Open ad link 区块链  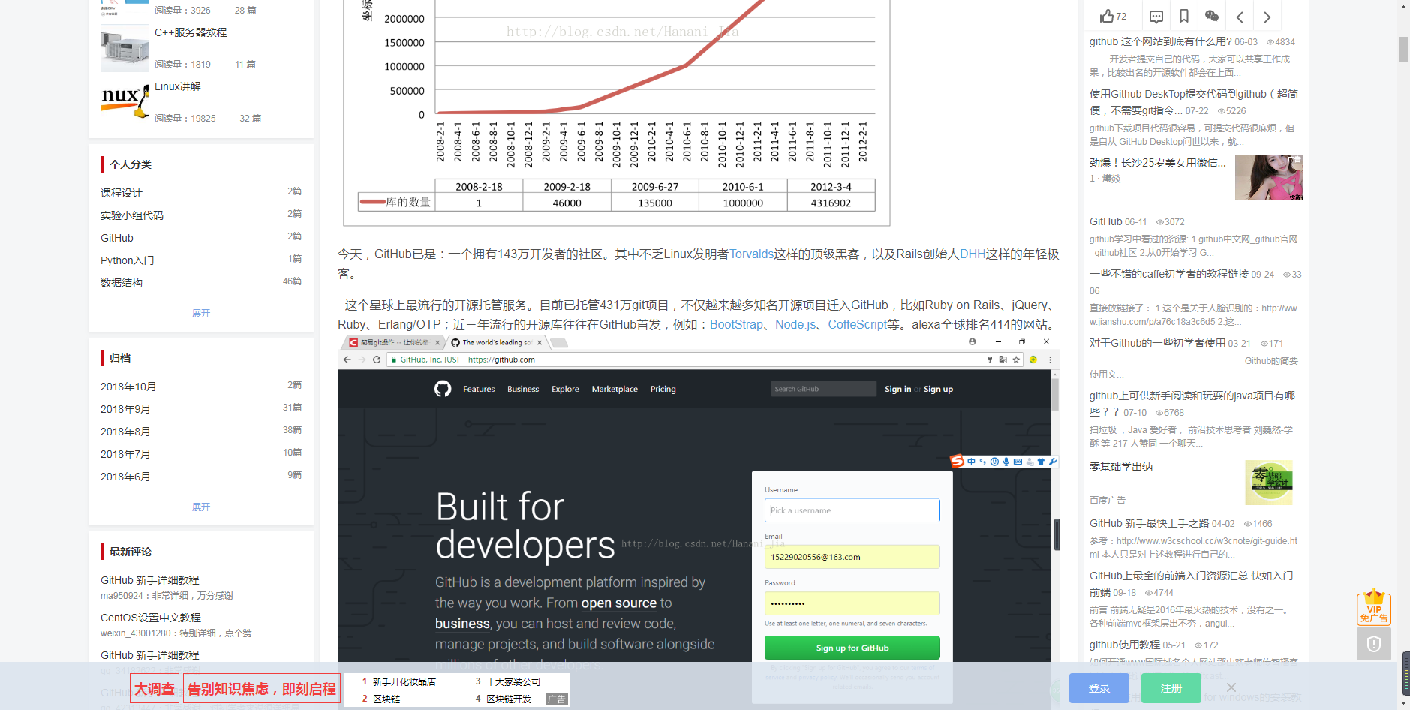tap(386, 699)
